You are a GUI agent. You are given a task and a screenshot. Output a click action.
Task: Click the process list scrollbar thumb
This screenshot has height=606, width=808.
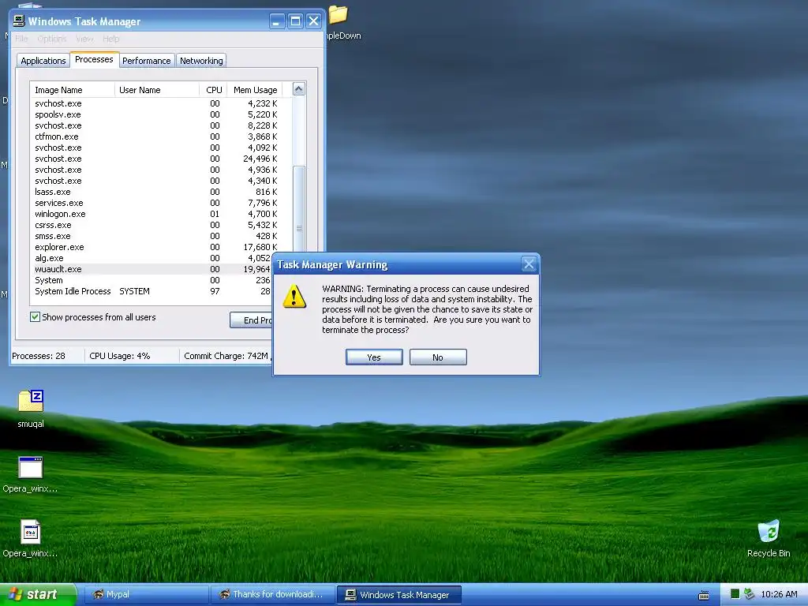299,208
